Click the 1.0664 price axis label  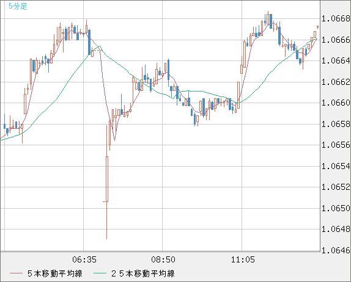pyautogui.click(x=336, y=60)
